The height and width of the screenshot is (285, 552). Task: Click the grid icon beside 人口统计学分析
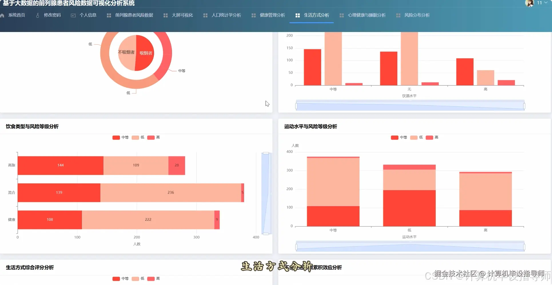[205, 15]
